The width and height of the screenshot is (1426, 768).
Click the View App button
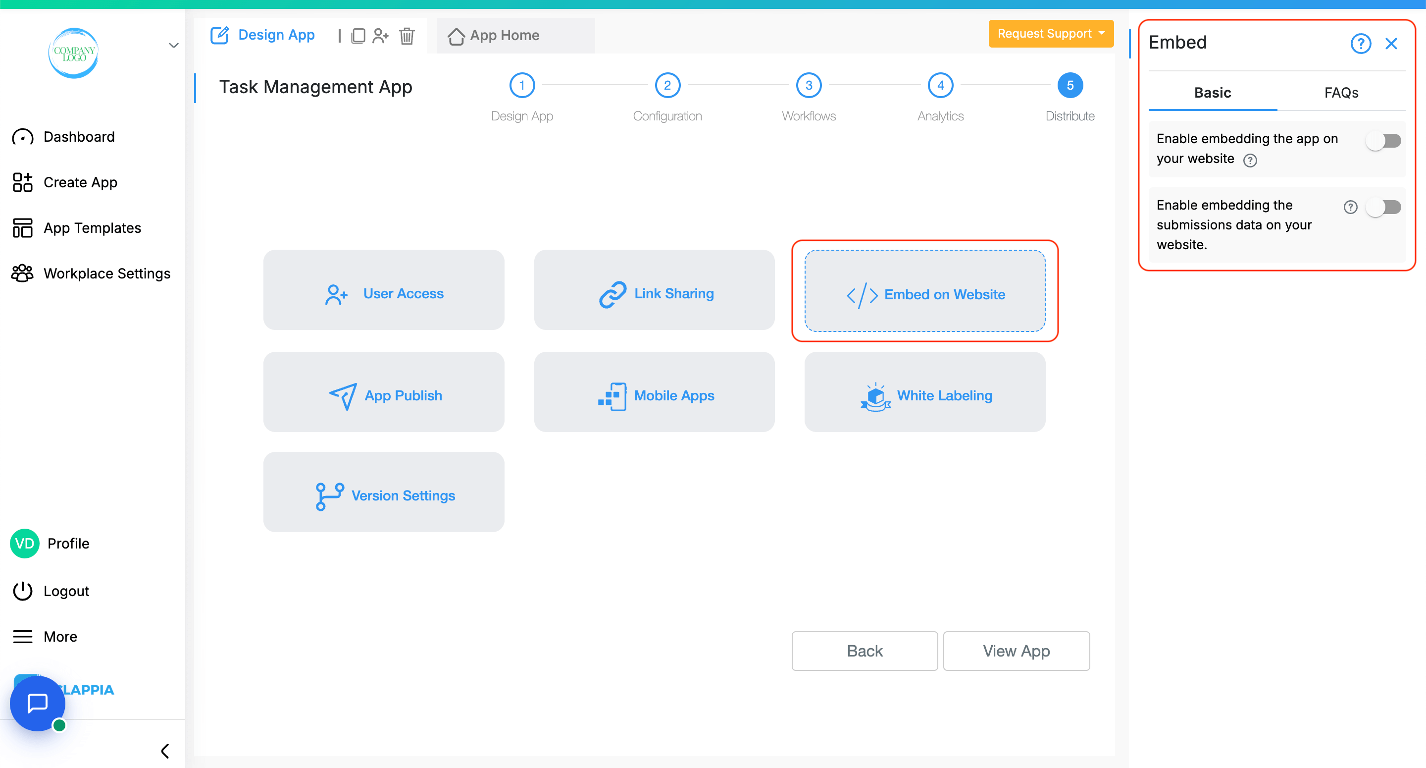(1017, 651)
